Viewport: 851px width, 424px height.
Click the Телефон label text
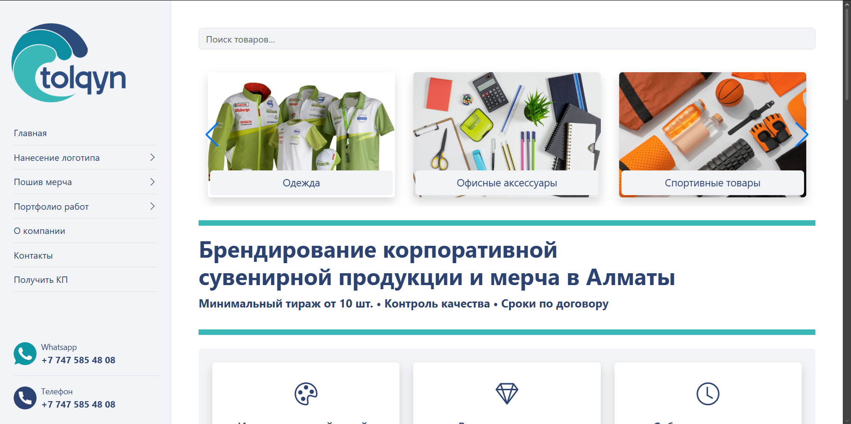pos(57,392)
